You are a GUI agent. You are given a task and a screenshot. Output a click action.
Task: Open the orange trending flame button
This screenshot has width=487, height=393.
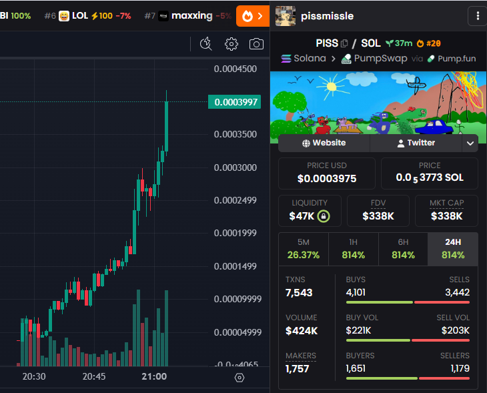click(253, 16)
